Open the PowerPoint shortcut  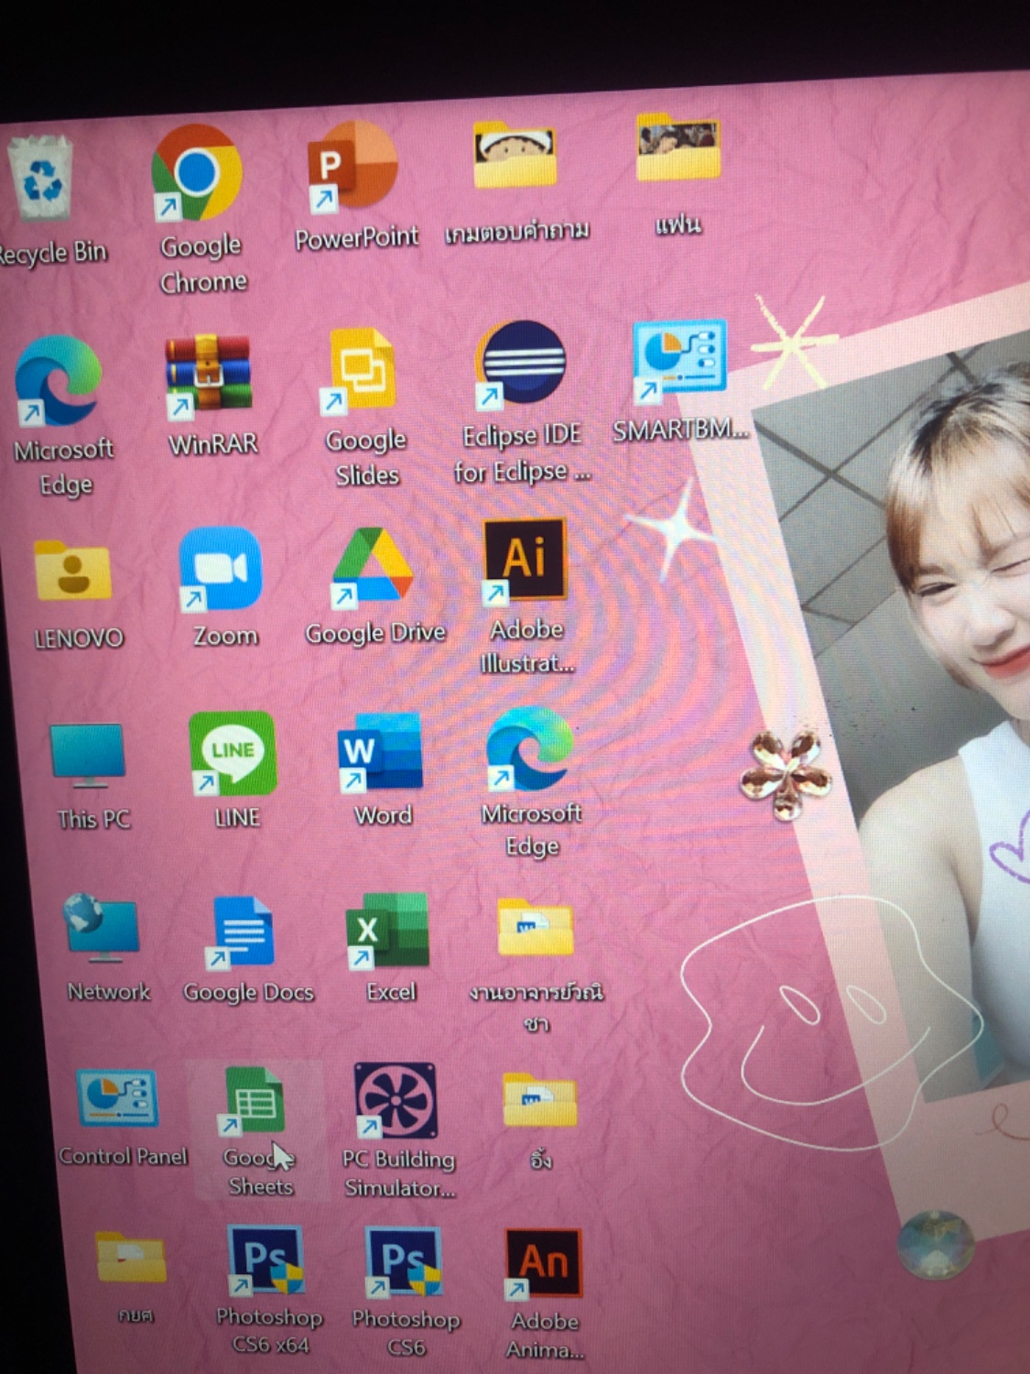click(352, 167)
